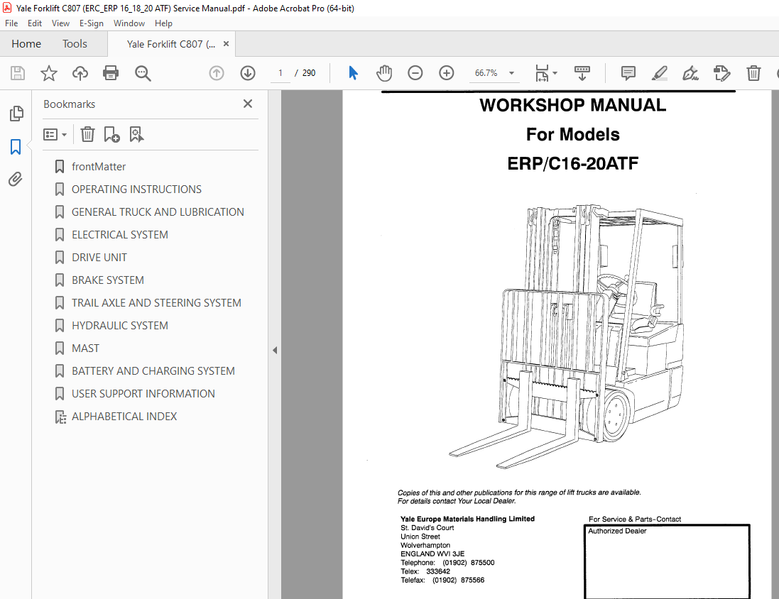
Task: Open Page Thumbnails side panel
Action: coord(16,114)
